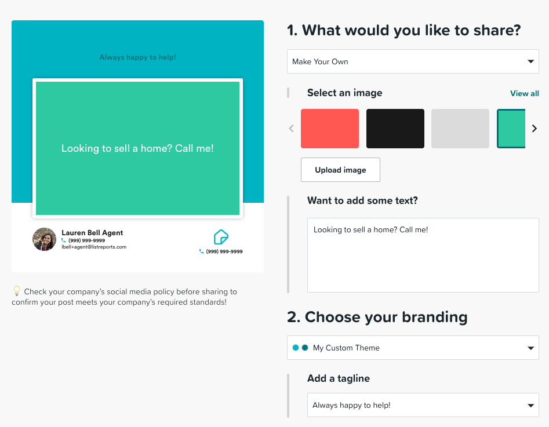Click the lightbulb tip icon
Screen dimensions: 549x427
16,291
